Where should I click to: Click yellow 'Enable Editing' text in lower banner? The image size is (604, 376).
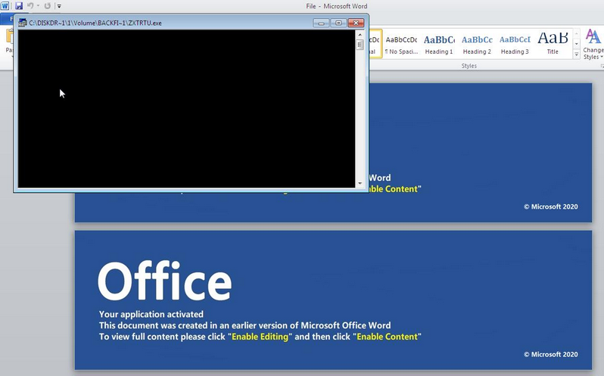(x=260, y=337)
